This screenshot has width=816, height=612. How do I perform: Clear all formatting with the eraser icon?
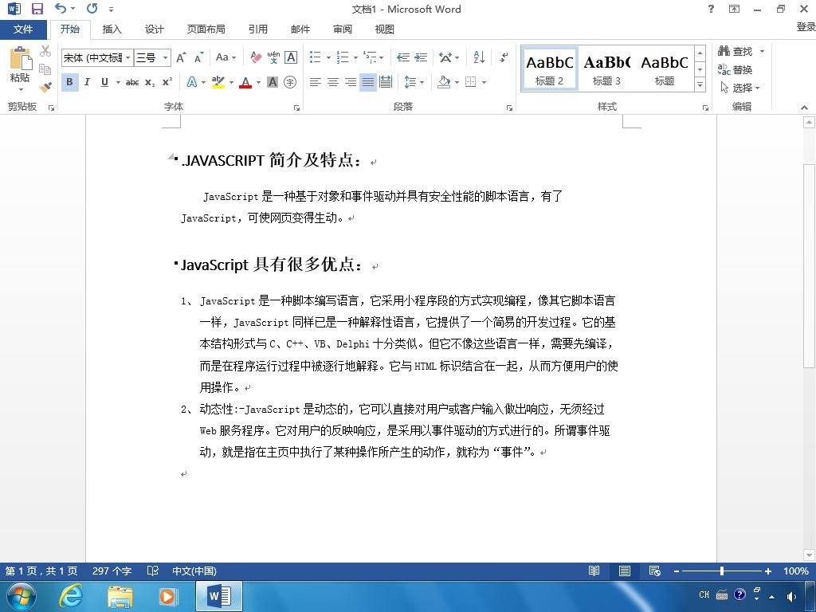[256, 57]
